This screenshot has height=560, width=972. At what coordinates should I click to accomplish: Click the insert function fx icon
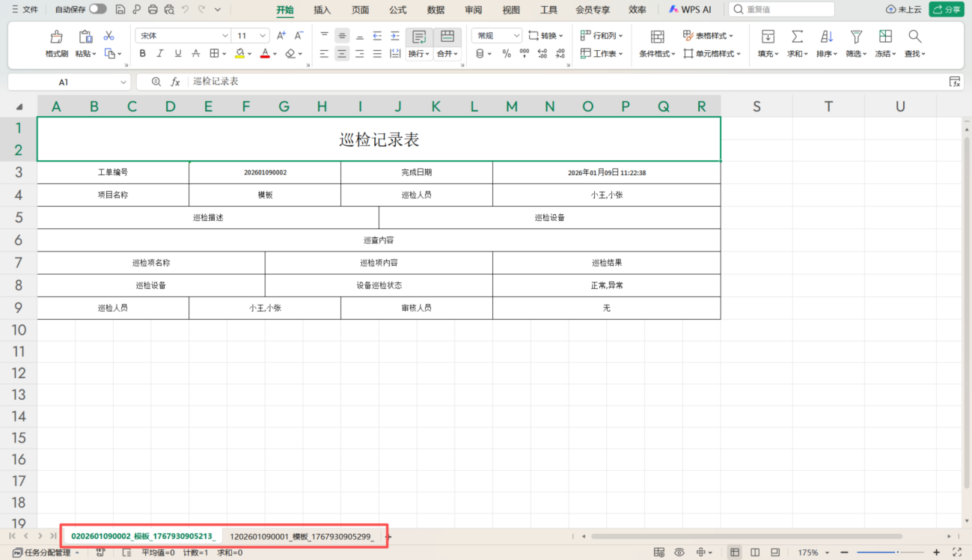point(175,82)
